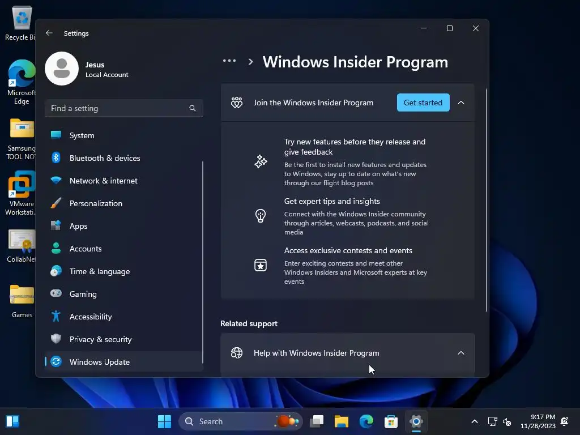The image size is (580, 435).
Task: Click the Time & language globe clock icon
Action: 56,271
